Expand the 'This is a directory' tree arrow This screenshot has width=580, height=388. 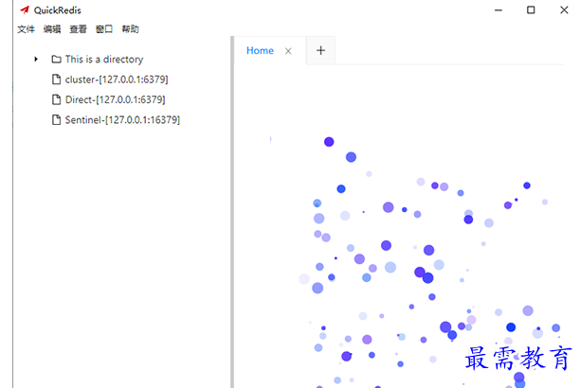pyautogui.click(x=36, y=59)
